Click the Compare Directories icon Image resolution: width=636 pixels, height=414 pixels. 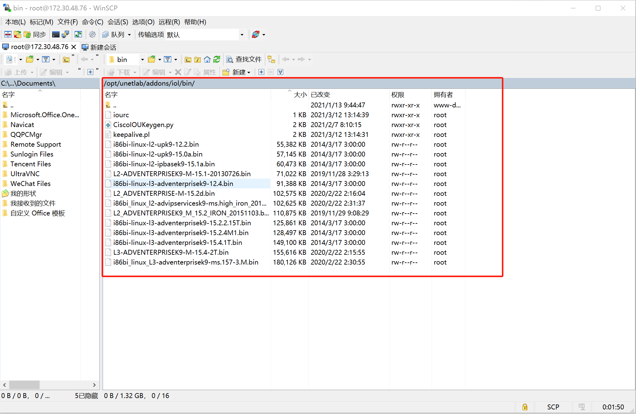pyautogui.click(x=8, y=34)
